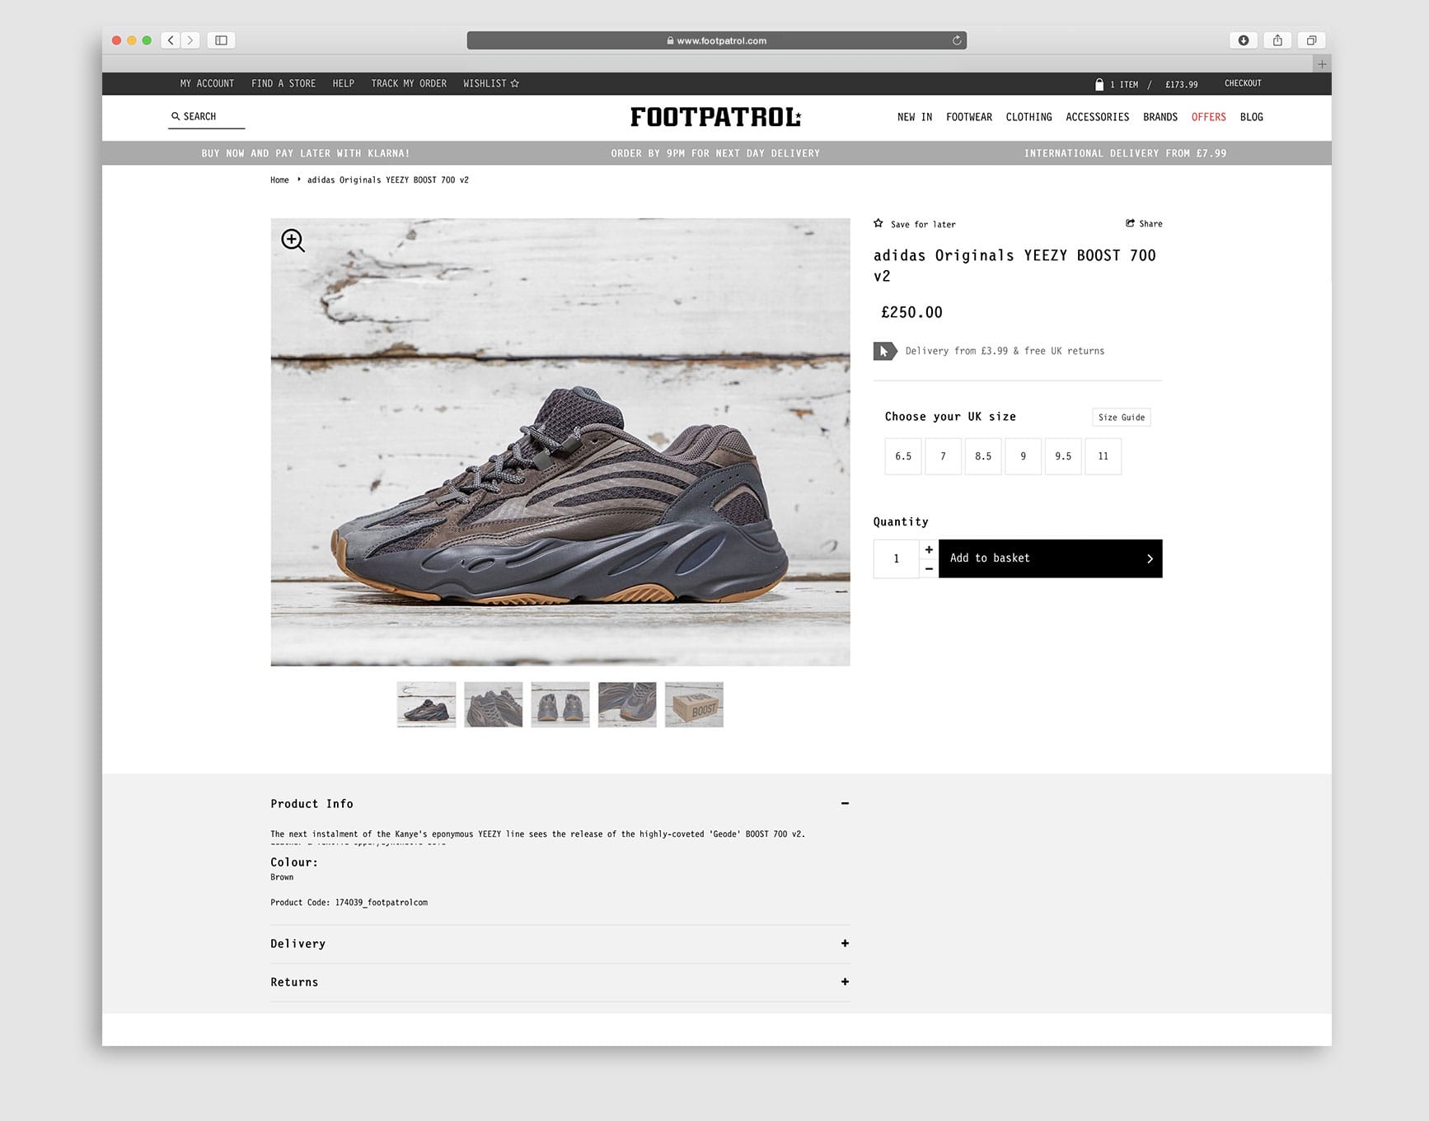Select UK size 11
1429x1121 pixels.
(1103, 456)
